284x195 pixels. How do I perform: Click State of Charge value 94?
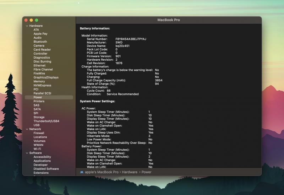coord(157,84)
